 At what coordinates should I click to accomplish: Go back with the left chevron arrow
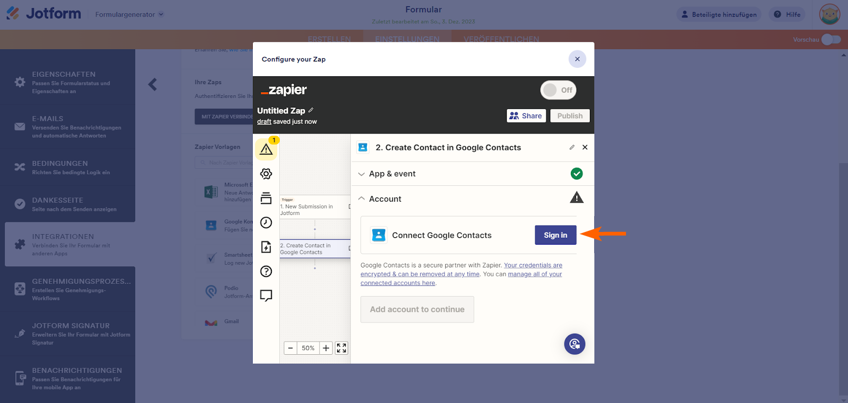pyautogui.click(x=153, y=84)
